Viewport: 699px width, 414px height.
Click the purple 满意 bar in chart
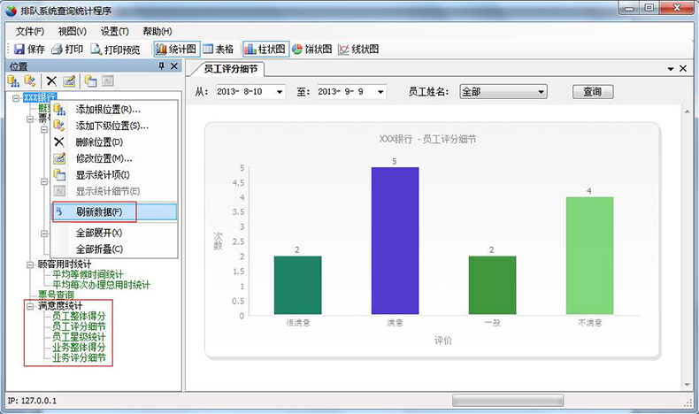395,241
